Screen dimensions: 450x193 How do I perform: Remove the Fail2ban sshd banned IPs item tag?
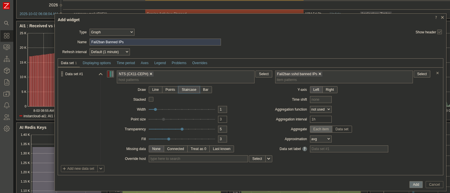pos(320,74)
